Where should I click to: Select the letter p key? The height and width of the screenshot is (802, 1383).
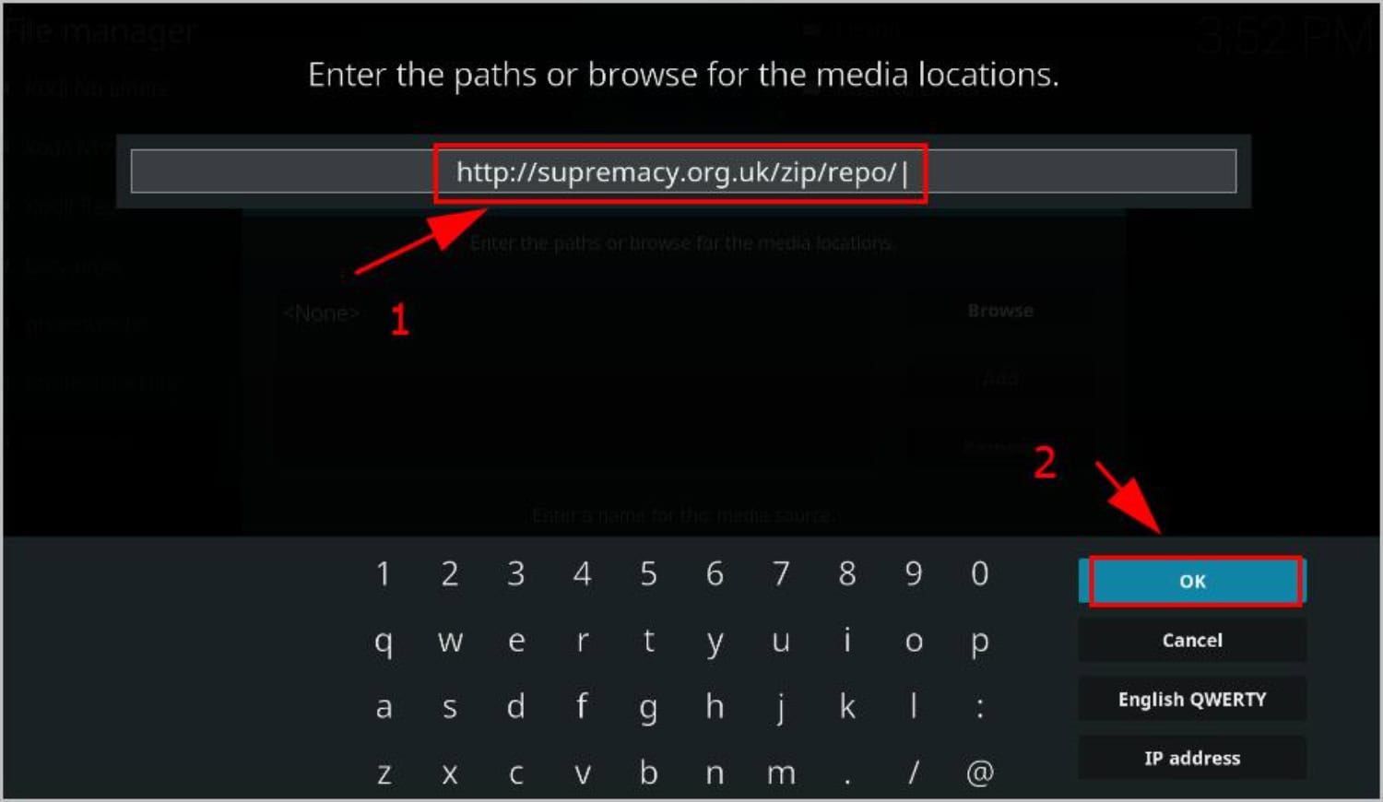(980, 640)
